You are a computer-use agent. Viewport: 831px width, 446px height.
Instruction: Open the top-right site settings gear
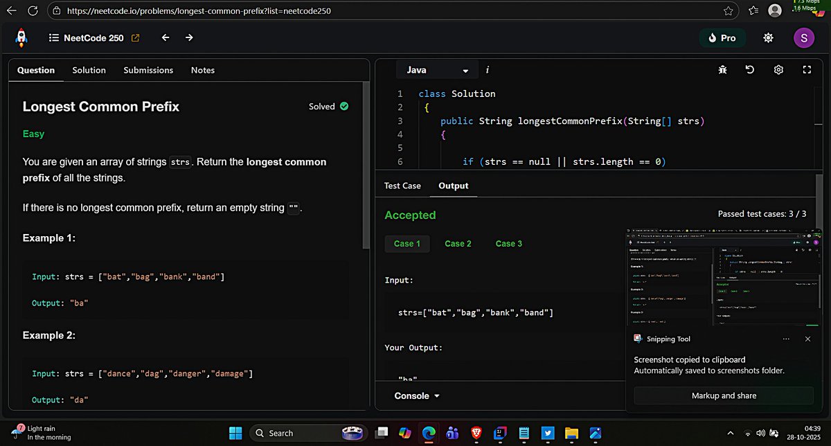coord(768,38)
